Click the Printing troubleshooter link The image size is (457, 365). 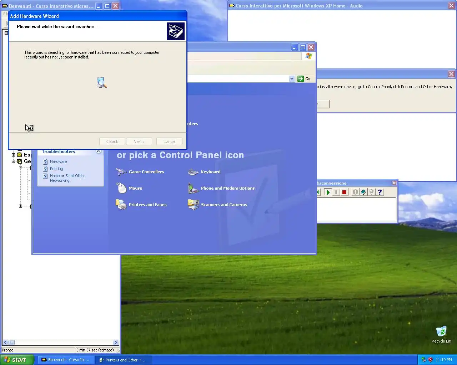tap(56, 169)
